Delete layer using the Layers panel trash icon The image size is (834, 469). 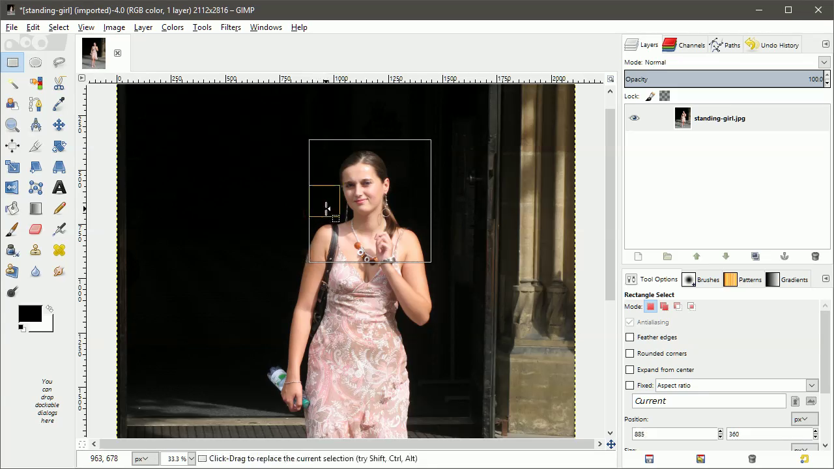point(814,257)
